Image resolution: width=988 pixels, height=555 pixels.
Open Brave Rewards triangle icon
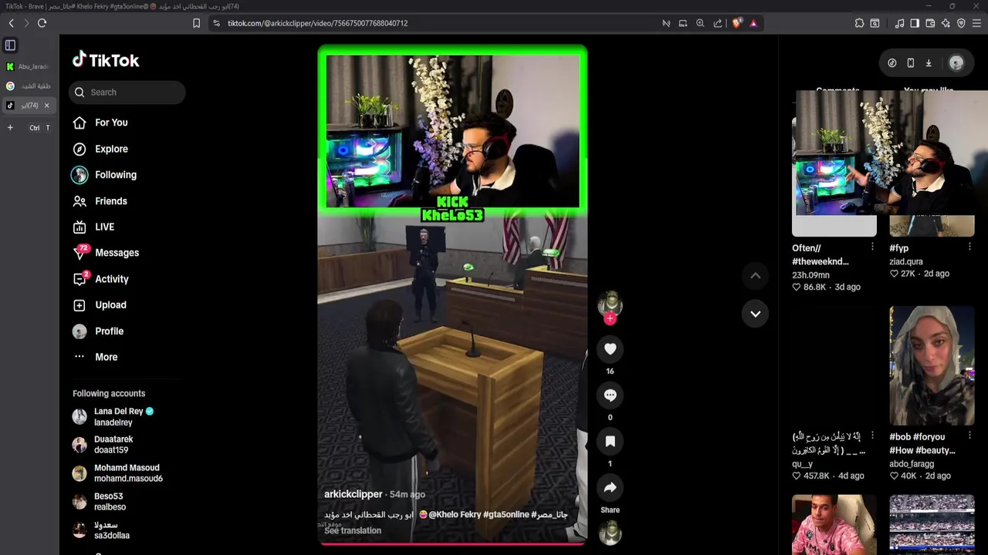(753, 23)
